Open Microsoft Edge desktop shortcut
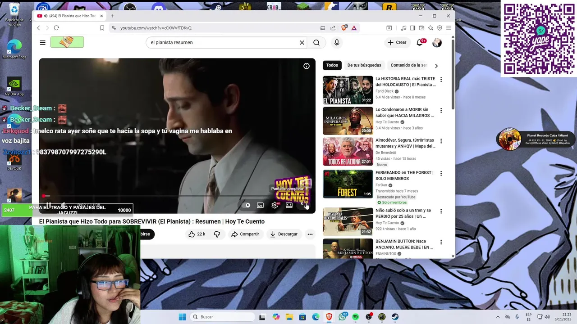 coord(14,49)
